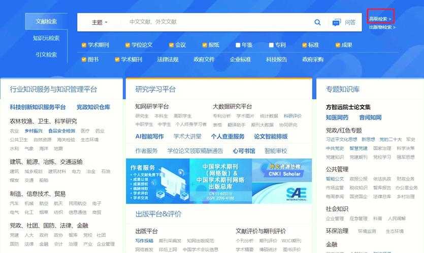Open 知网研学平台 heading link

(152, 106)
